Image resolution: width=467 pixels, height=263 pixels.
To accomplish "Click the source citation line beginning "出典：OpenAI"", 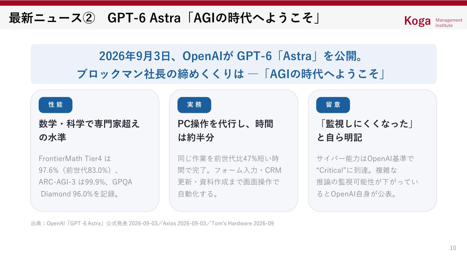I will coord(152,223).
